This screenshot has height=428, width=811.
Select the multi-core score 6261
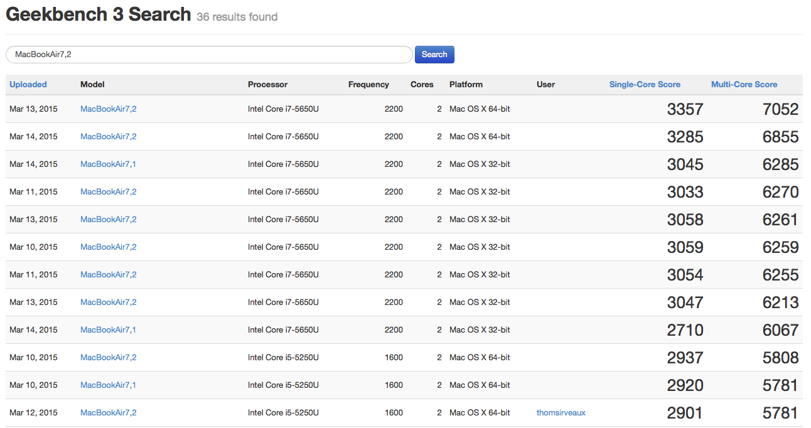tap(780, 220)
